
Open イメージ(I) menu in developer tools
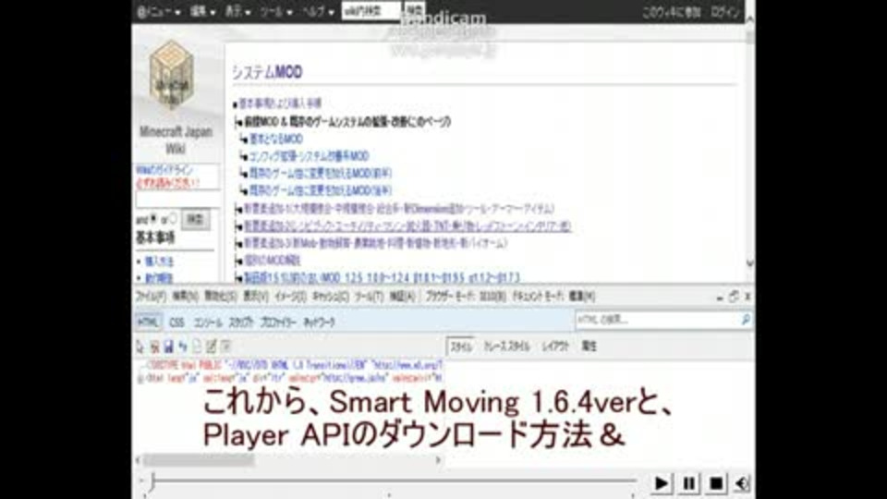[x=290, y=296]
